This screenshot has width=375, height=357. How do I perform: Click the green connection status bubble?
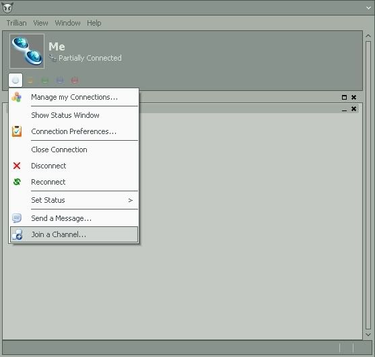tap(45, 80)
